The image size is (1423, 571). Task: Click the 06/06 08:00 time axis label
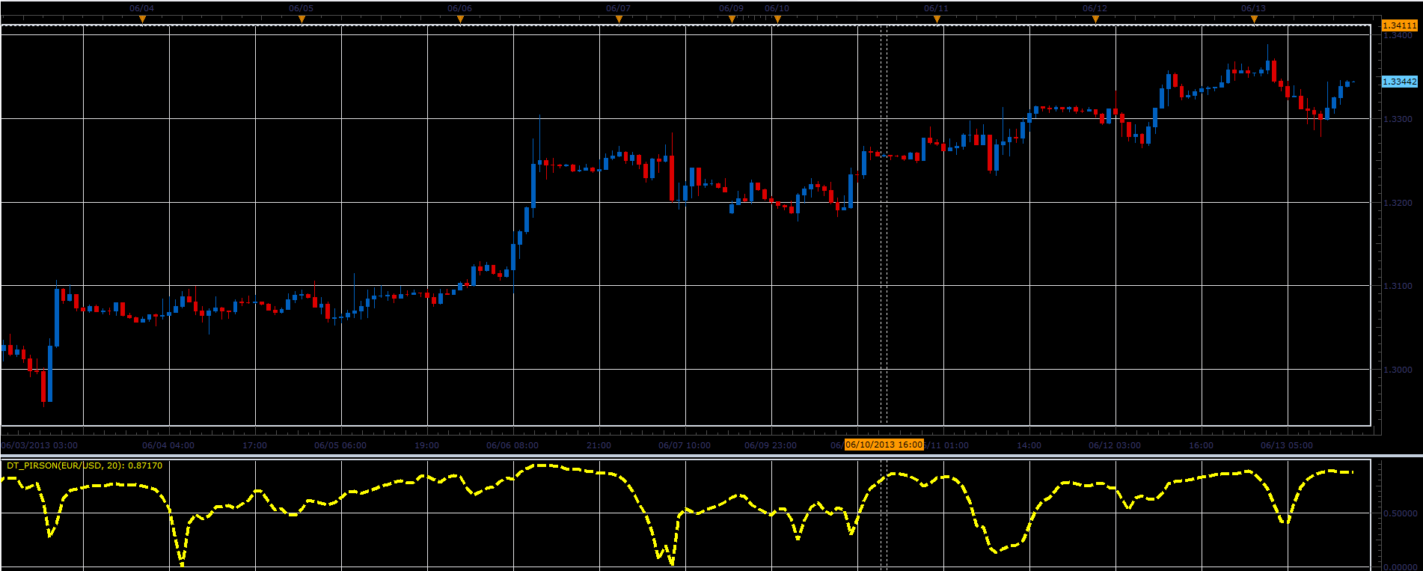pos(512,445)
